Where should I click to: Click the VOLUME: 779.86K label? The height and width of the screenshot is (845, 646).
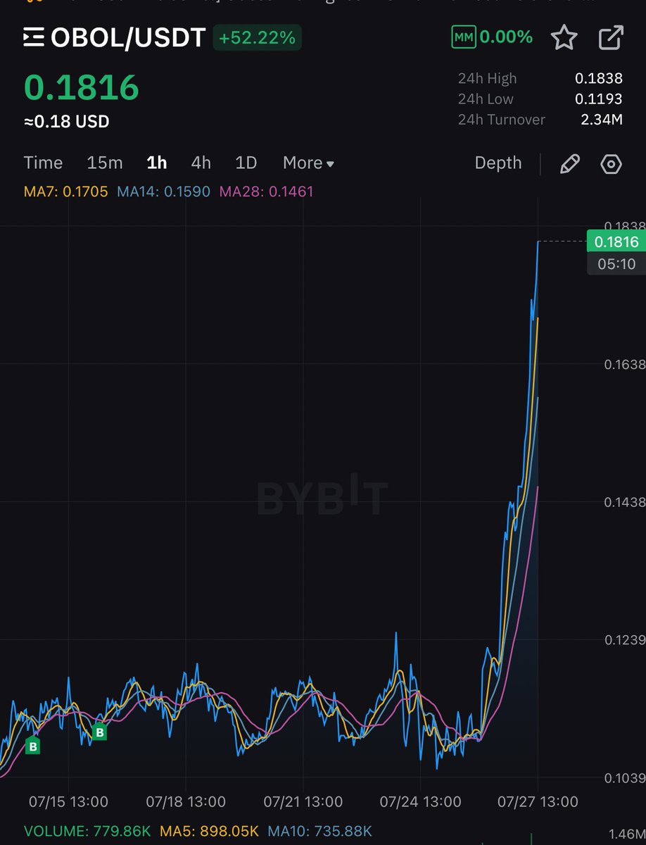(87, 830)
